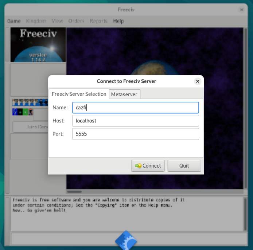Click the Port field showing 5555

pos(135,134)
